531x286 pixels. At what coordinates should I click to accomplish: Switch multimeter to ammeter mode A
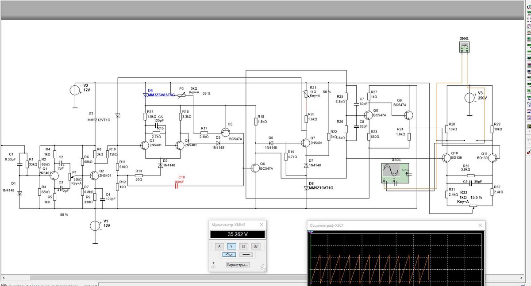tap(219, 246)
